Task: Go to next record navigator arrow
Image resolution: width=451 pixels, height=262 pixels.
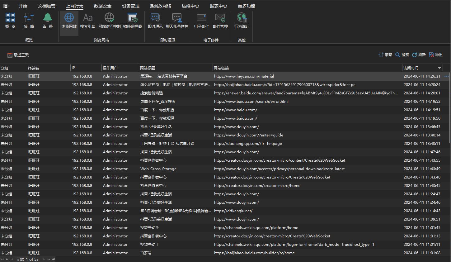Action: 44,259
